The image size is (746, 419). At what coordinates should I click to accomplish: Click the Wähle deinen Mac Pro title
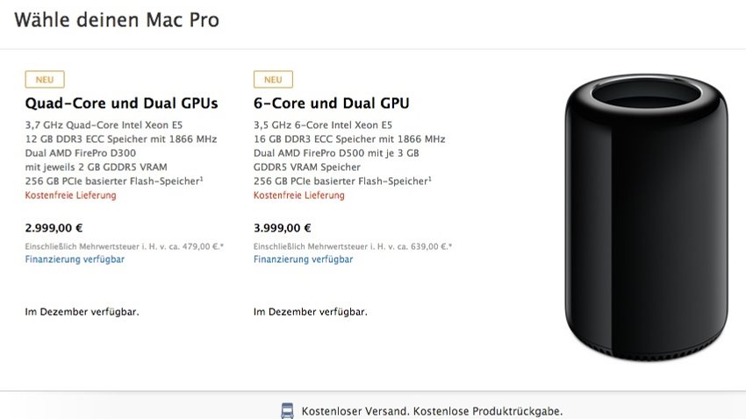tap(117, 20)
